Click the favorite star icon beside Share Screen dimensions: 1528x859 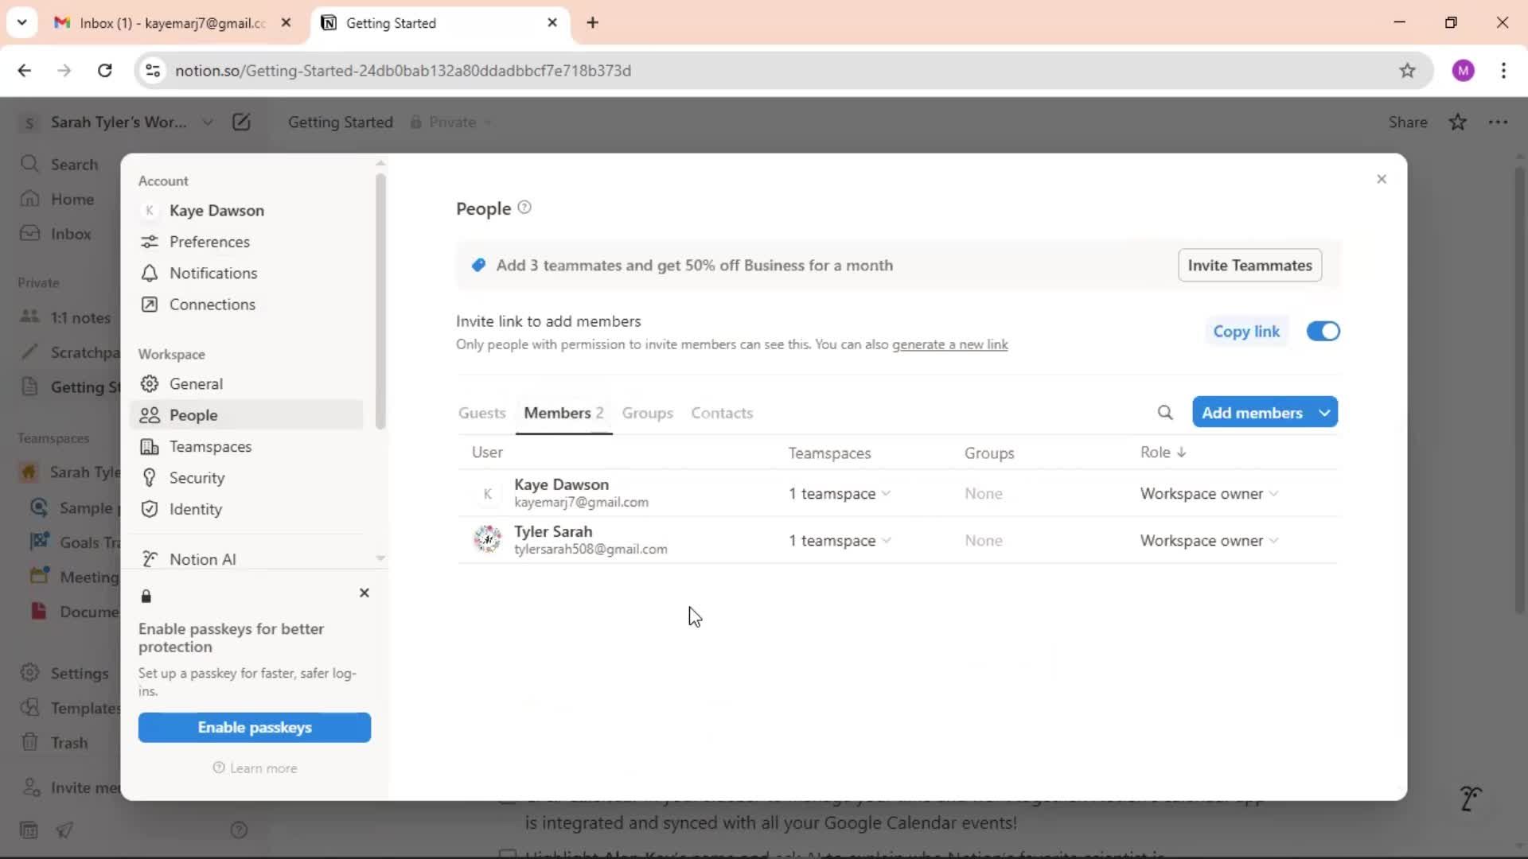[x=1458, y=122]
